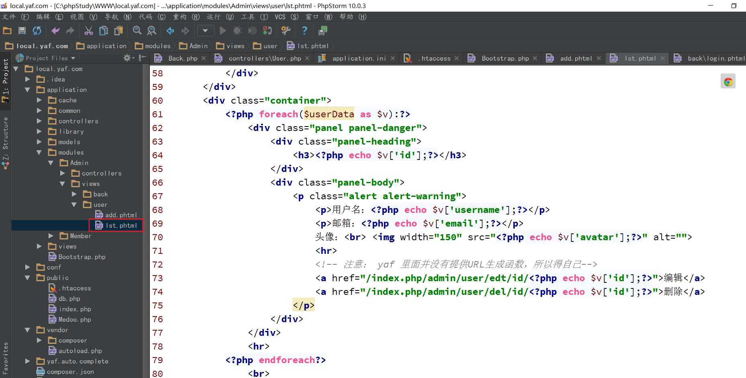
Task: Close the add.phtml tab
Action: [599, 58]
